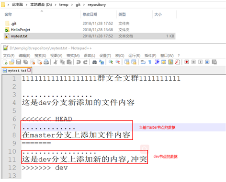
Task: Click the 修改日期 column header
Action: point(90,14)
